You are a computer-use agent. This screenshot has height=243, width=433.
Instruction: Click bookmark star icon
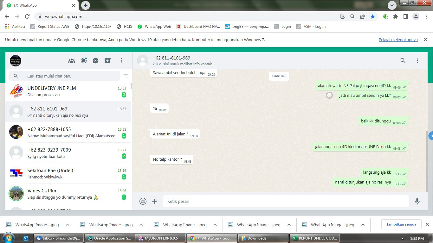pos(373,16)
